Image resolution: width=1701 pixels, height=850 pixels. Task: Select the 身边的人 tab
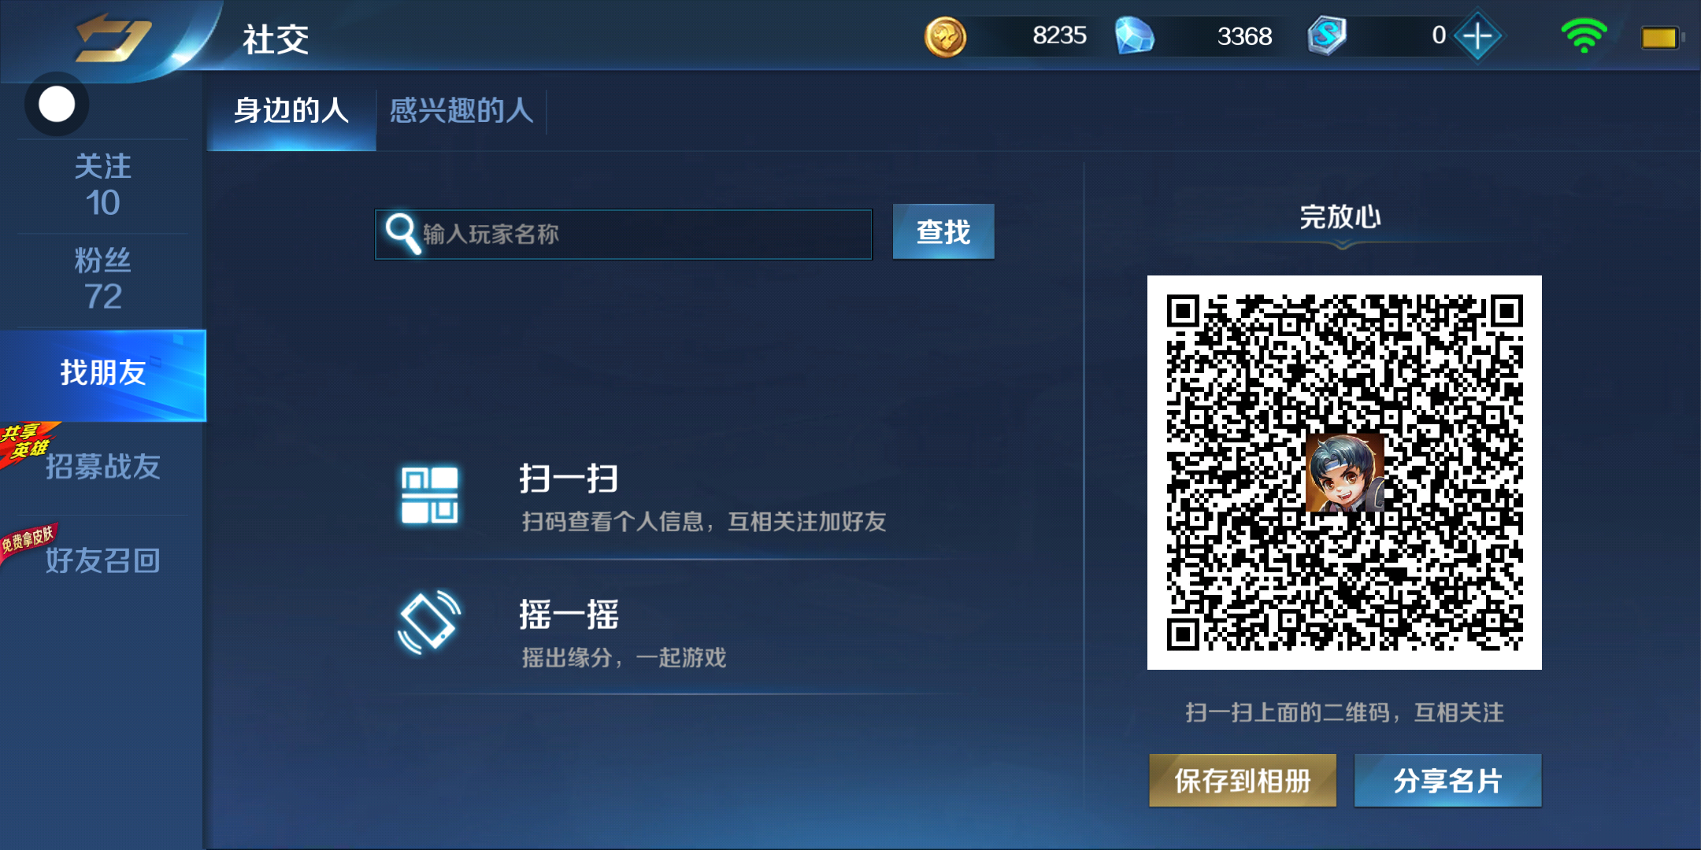click(291, 111)
